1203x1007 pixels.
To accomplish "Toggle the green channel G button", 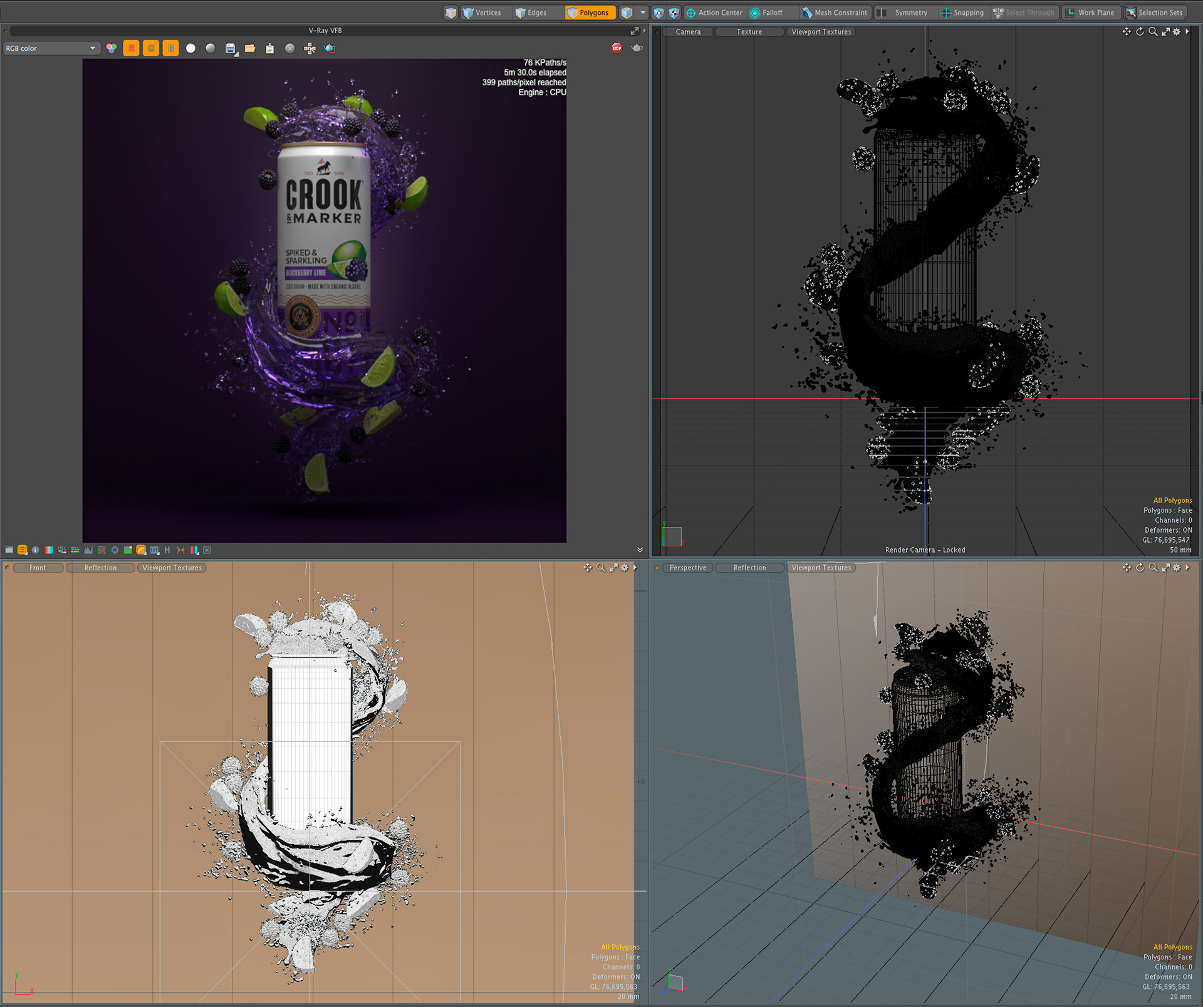I will point(151,48).
